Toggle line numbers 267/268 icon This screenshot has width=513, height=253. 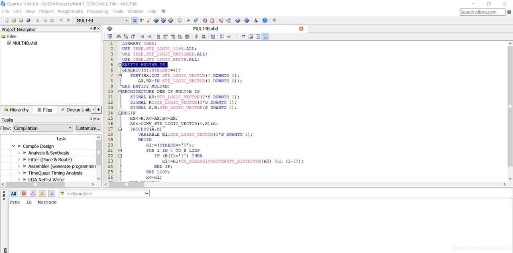tap(222, 37)
